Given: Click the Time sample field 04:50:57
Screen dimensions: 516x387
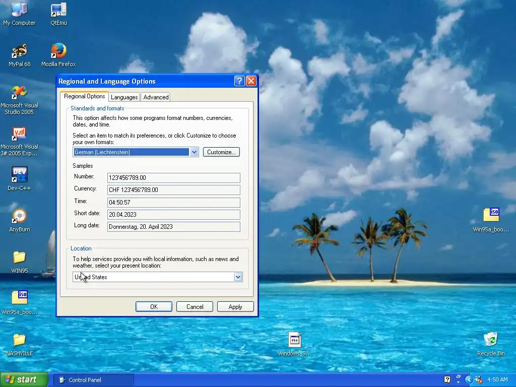Looking at the screenshot, I should pyautogui.click(x=174, y=203).
